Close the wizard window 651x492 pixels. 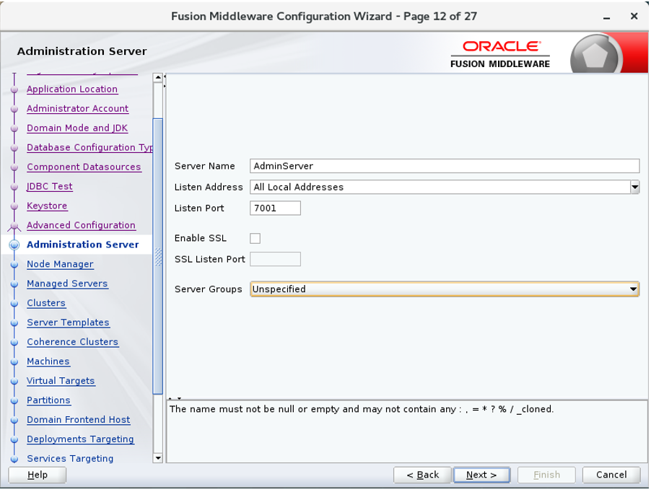(x=634, y=16)
